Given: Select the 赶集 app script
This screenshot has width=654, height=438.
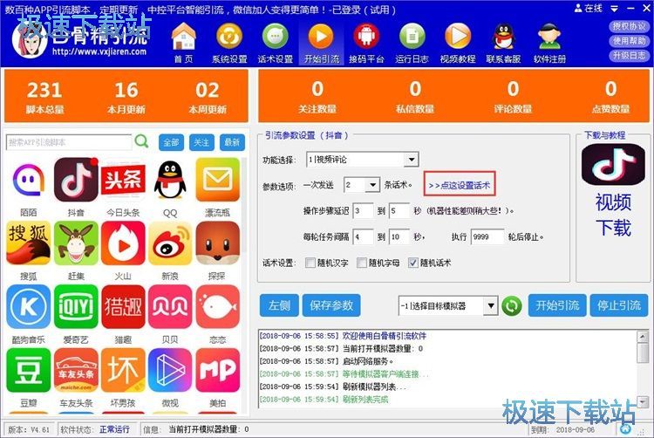Looking at the screenshot, I should (x=76, y=243).
